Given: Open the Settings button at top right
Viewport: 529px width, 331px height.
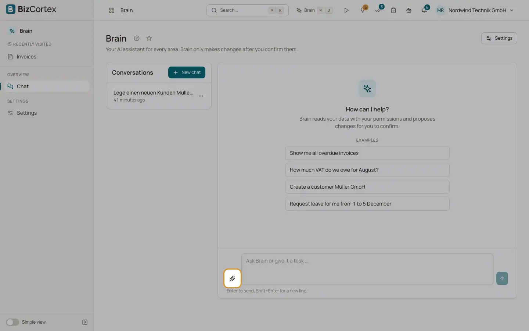Looking at the screenshot, I should (x=499, y=38).
